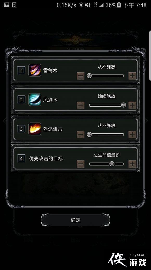Select the slot number 2 box
The width and height of the screenshot is (151, 270).
pos(21,100)
